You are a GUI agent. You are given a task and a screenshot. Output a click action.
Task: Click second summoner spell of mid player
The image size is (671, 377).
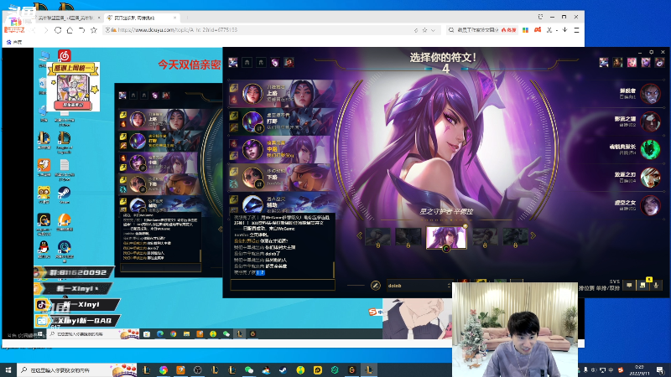234,155
